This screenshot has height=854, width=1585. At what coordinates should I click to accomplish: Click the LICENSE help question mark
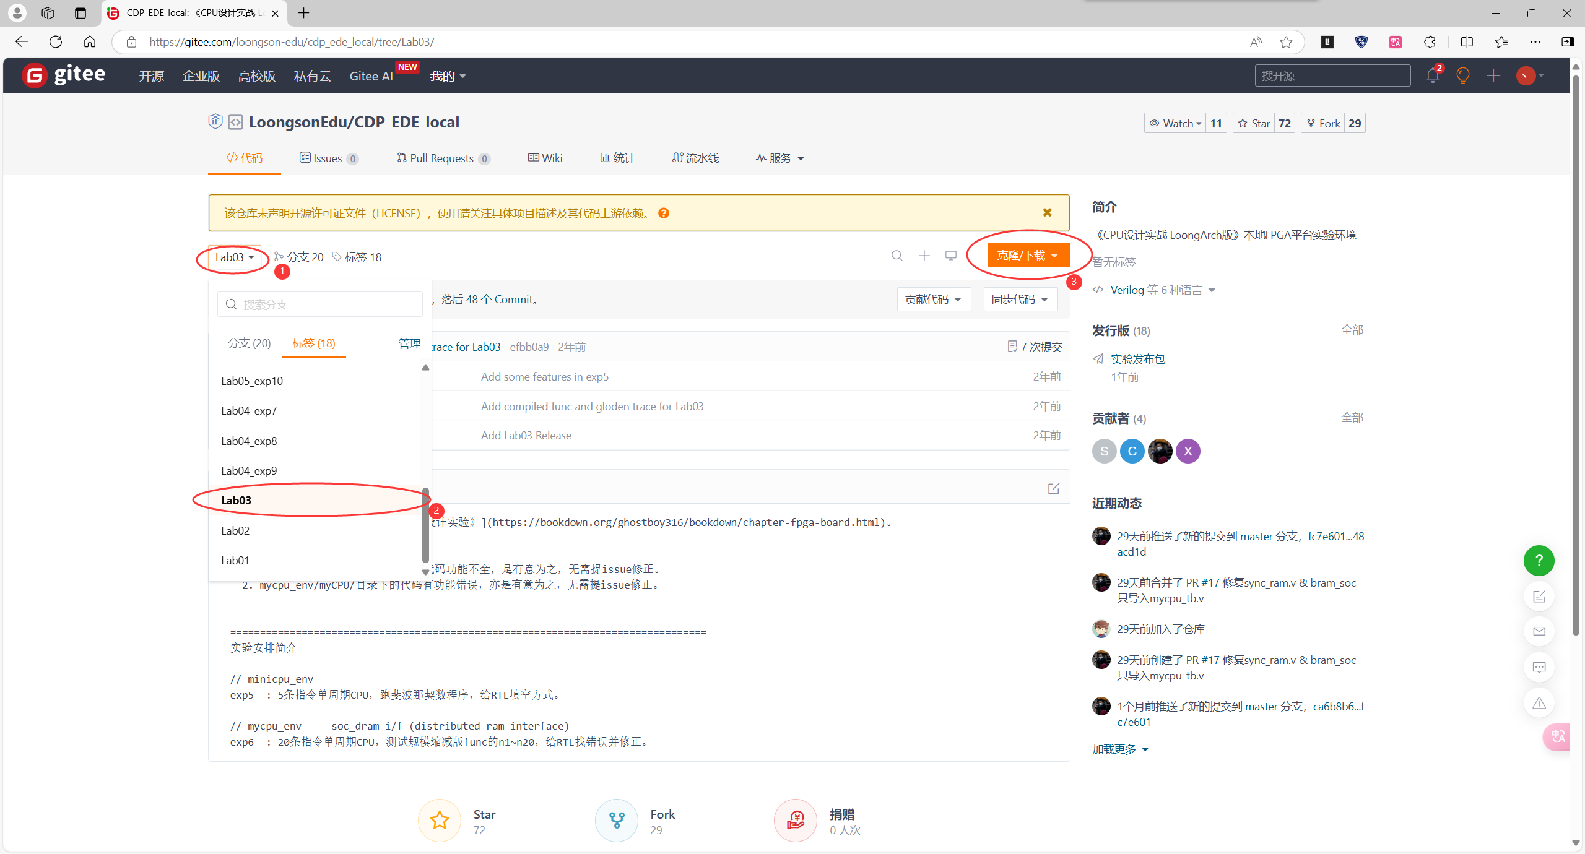pyautogui.click(x=664, y=213)
